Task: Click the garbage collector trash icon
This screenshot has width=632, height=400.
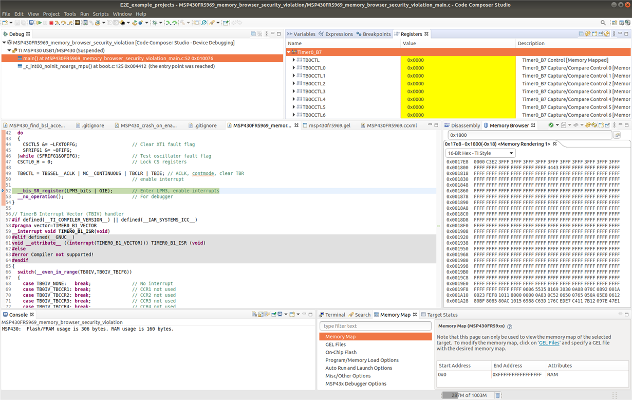Action: coord(497,395)
